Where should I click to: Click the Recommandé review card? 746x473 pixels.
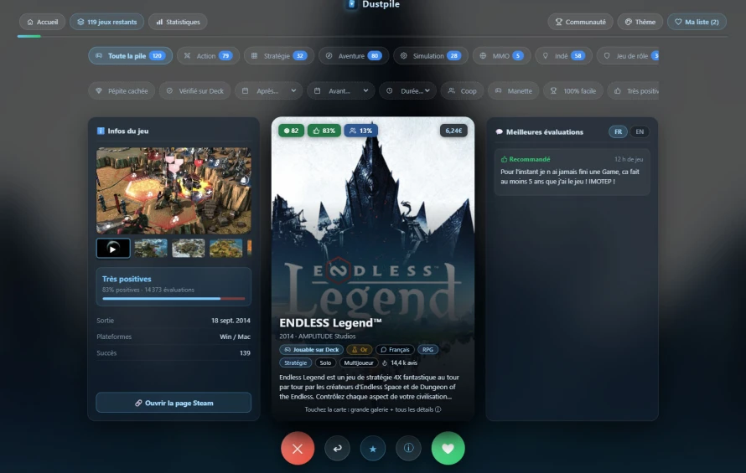coord(572,172)
